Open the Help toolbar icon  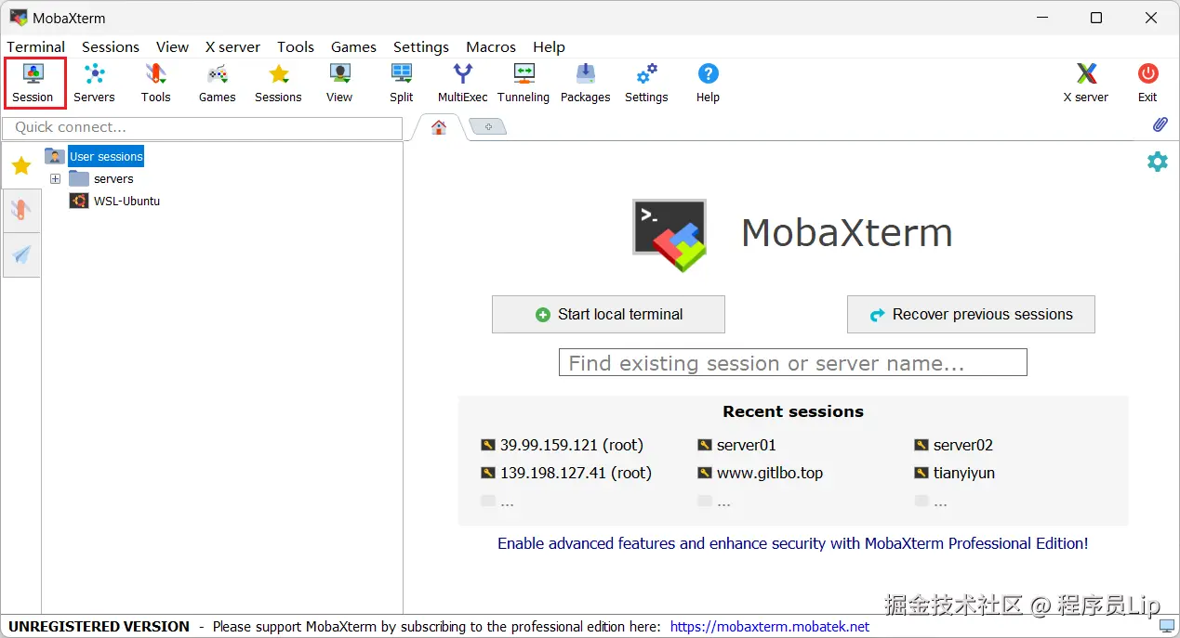click(708, 83)
